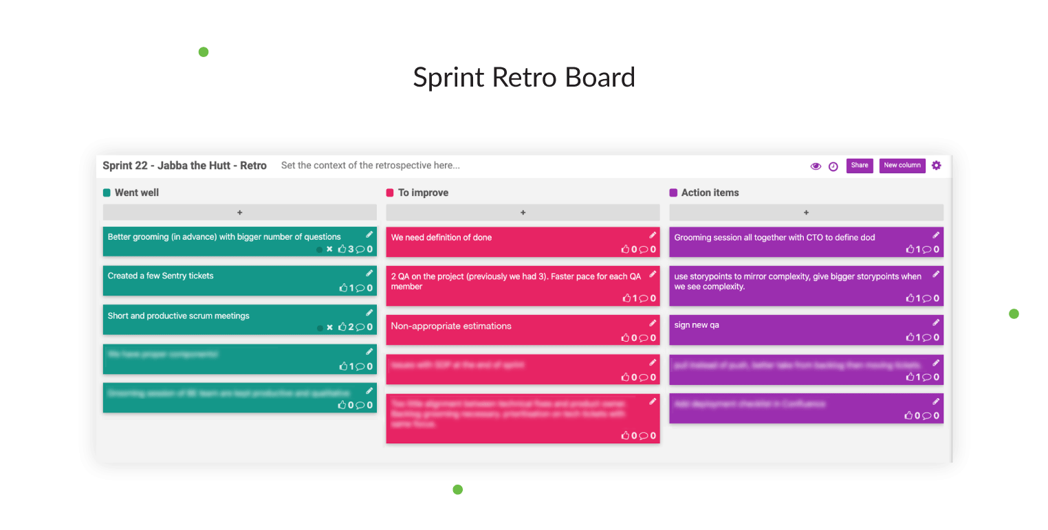Screen dimensions: 1048x530
Task: Add a new card under 'To improve'
Action: coord(523,212)
